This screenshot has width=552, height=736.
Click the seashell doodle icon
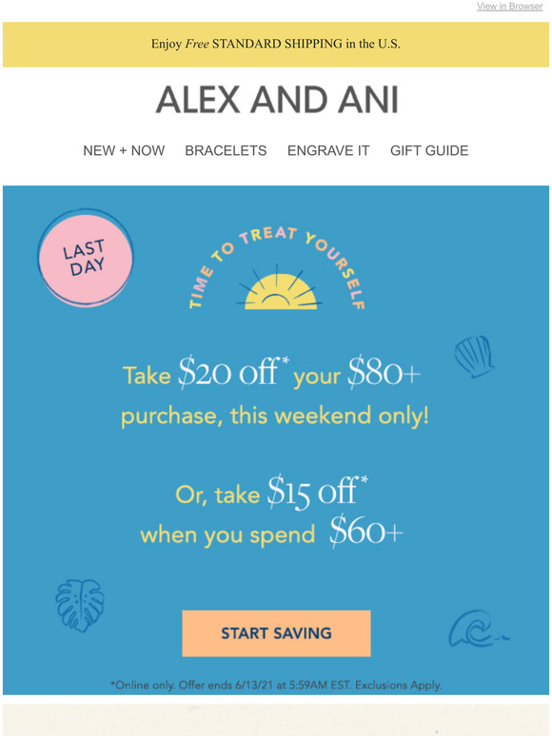pyautogui.click(x=475, y=357)
